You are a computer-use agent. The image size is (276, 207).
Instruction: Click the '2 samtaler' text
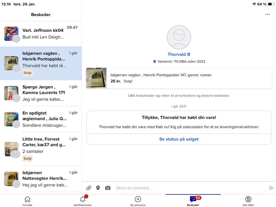click(33, 152)
